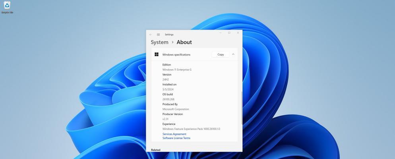Click the Windows specifications header title
Image resolution: width=395 pixels, height=159 pixels.
176,54
